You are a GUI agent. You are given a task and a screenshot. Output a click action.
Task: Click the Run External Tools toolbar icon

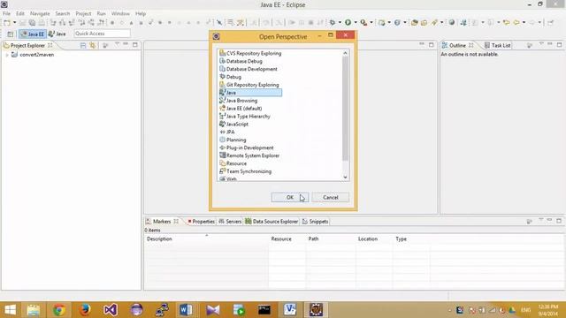pyautogui.click(x=363, y=23)
